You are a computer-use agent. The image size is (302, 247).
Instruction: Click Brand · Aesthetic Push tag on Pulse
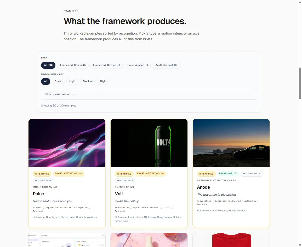click(x=69, y=173)
